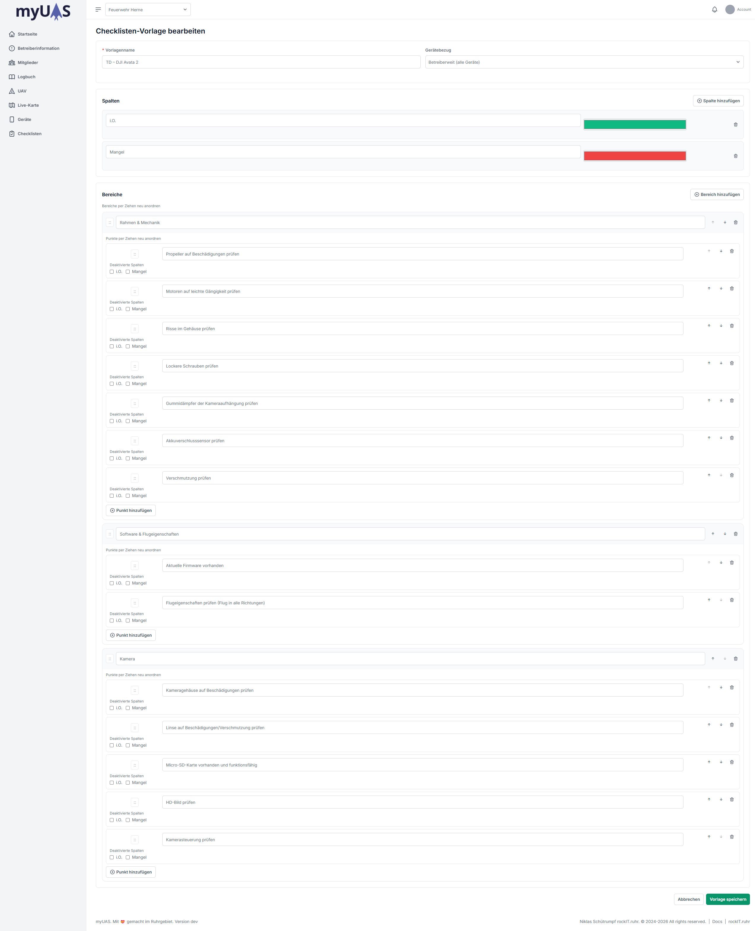This screenshot has height=931, width=755.
Task: Disable i.O. column for 'Propeller auf Beschädigungen prüfen'
Action: [112, 272]
